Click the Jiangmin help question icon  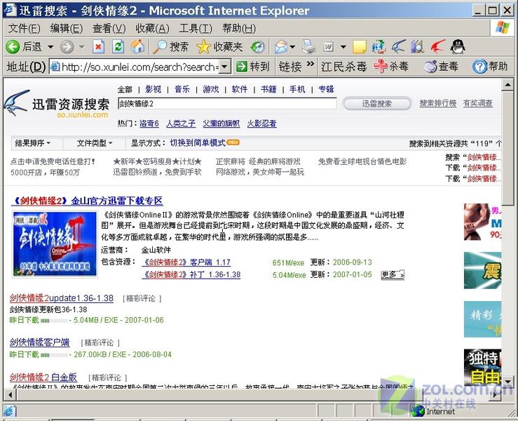(x=479, y=67)
